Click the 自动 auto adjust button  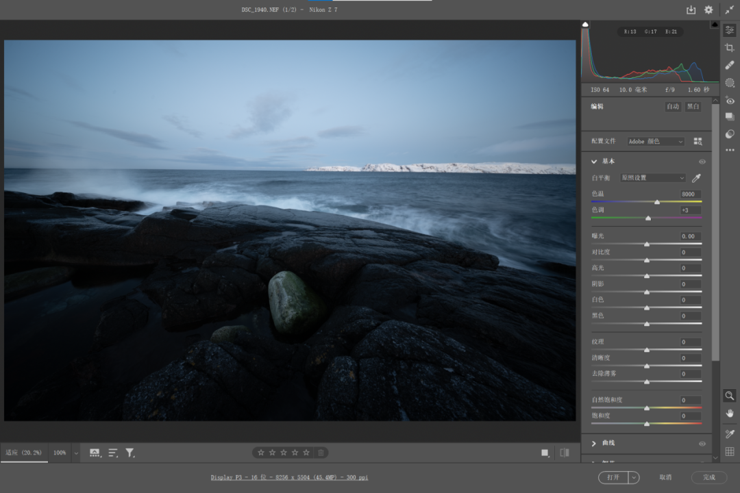tap(673, 107)
